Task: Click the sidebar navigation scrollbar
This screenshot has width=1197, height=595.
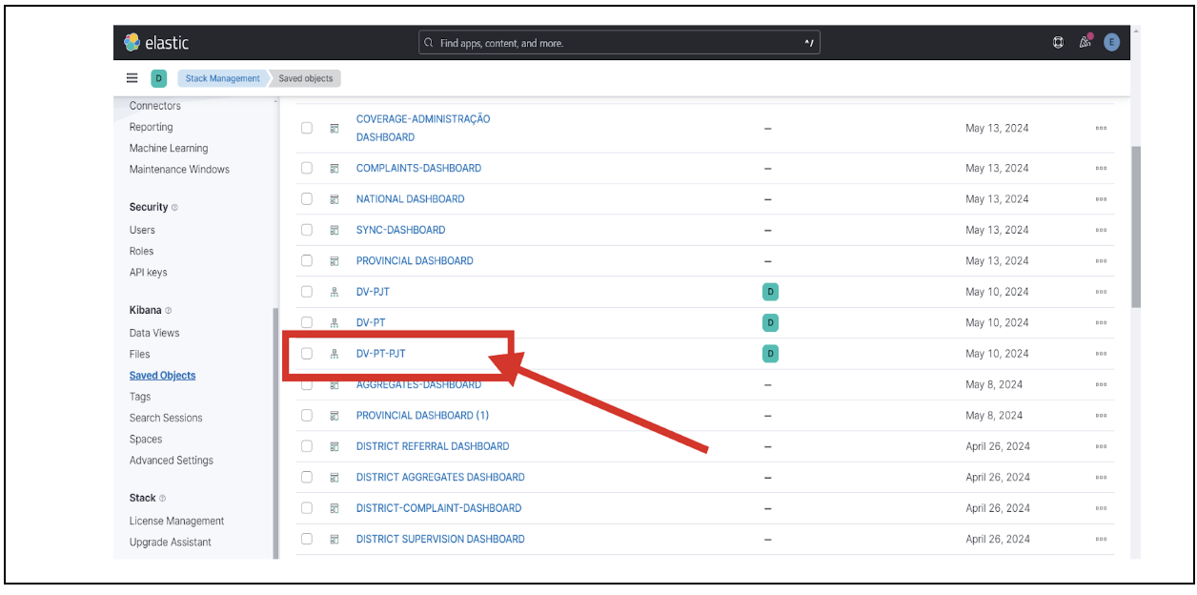Action: (275, 434)
